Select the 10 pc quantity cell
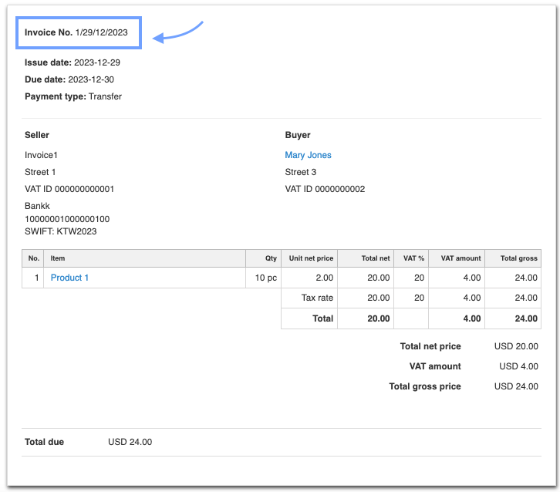560x492 pixels. click(x=266, y=278)
